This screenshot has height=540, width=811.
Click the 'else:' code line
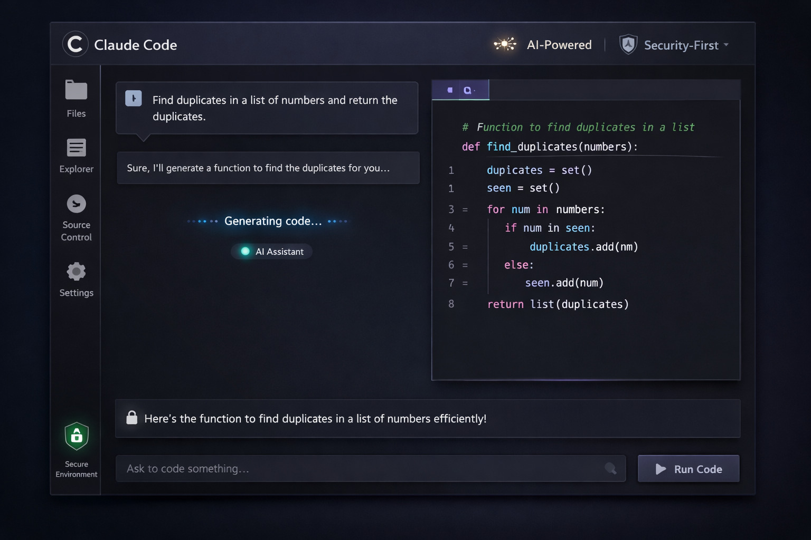pos(518,265)
